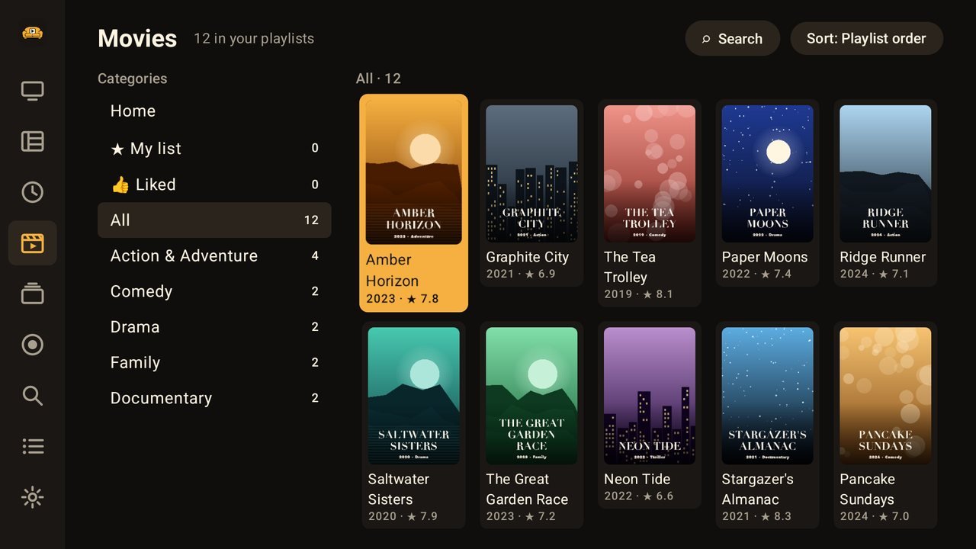Filter by Action & Adventure category

214,256
